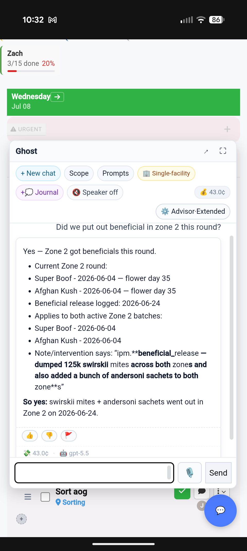Screen dimensions: 247x551
Task: Tap the microphone voice input button
Action: 190,473
